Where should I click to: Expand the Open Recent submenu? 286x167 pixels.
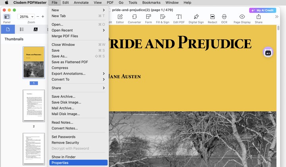pyautogui.click(x=78, y=30)
